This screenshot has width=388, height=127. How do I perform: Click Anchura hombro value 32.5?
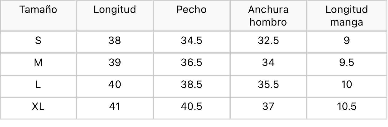click(x=268, y=41)
